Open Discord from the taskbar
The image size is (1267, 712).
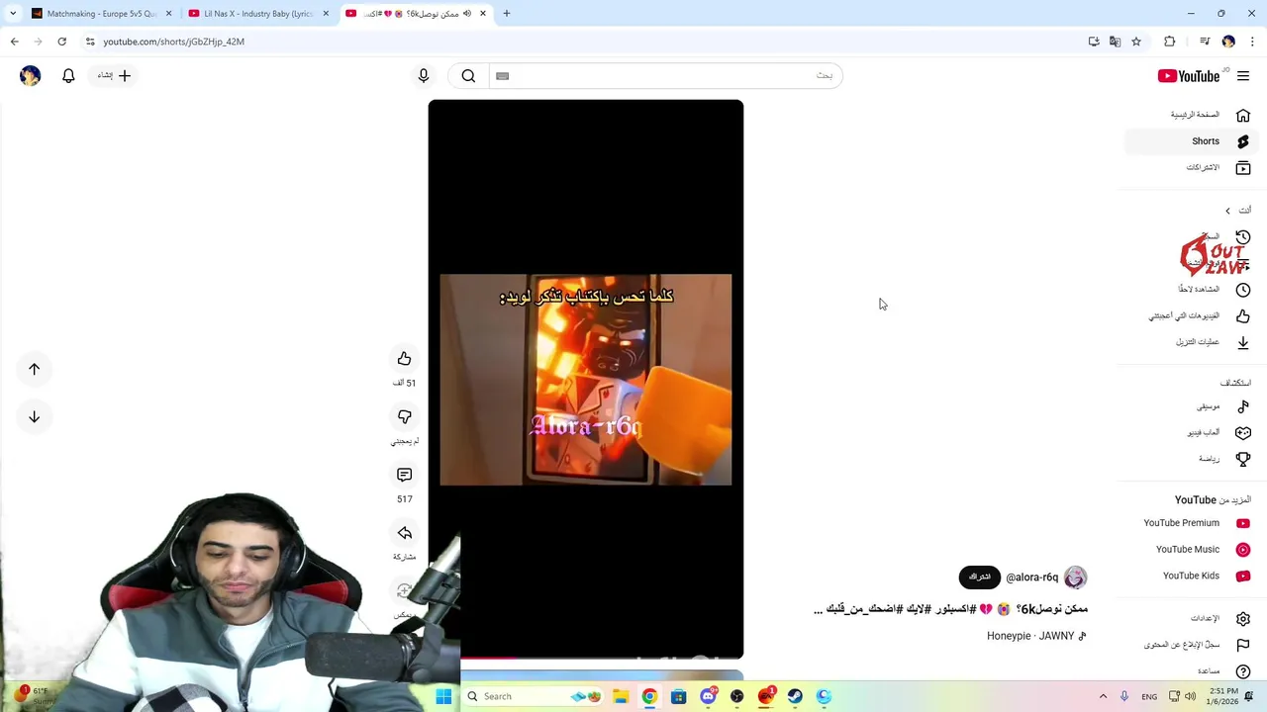(x=708, y=696)
